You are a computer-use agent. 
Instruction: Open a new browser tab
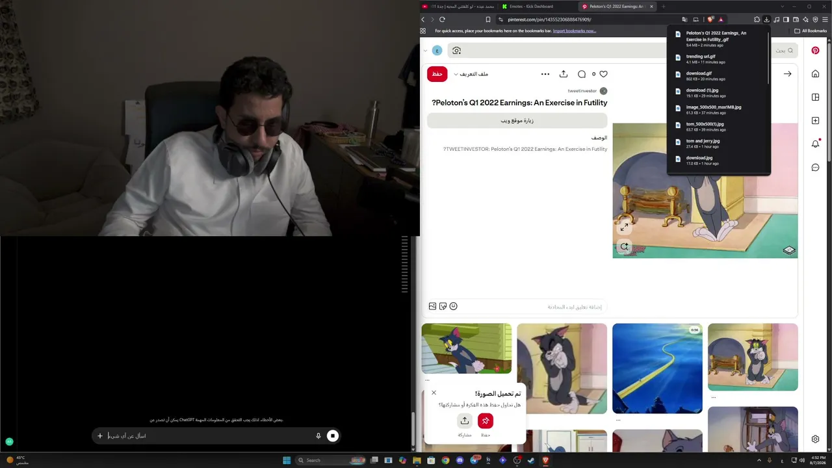pyautogui.click(x=663, y=6)
